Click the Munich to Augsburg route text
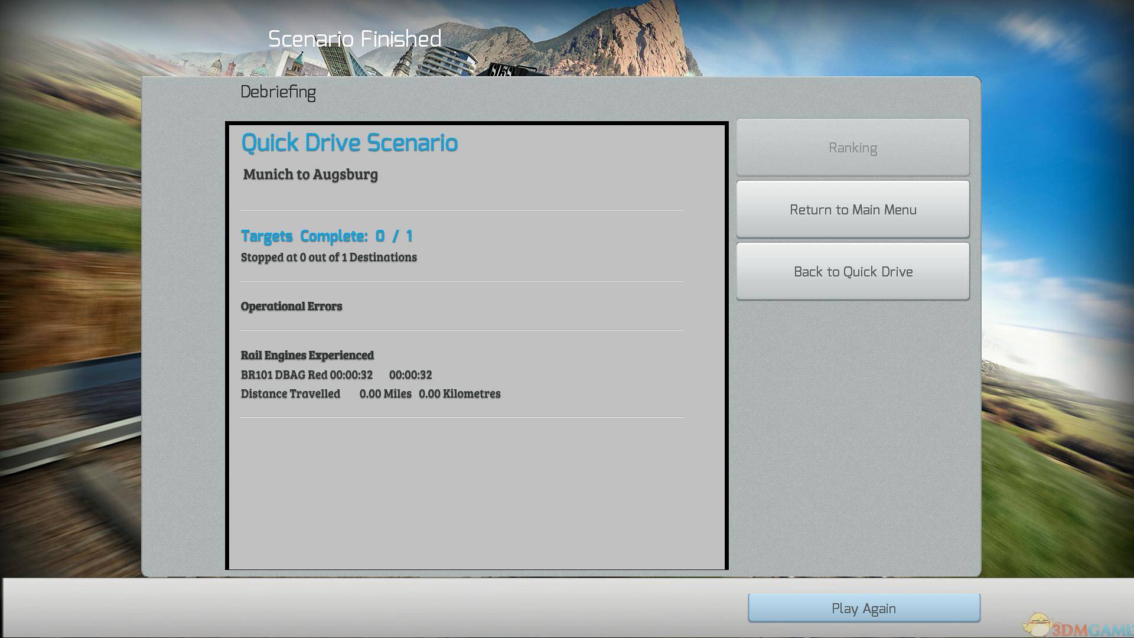The image size is (1134, 638). [x=310, y=174]
